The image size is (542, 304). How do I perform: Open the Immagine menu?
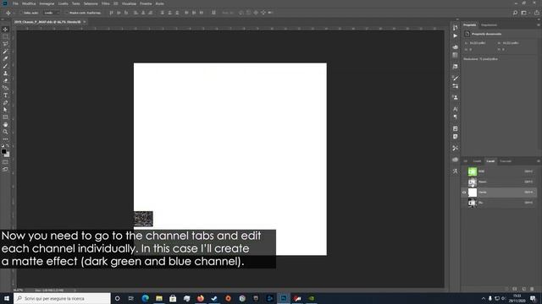point(47,3)
